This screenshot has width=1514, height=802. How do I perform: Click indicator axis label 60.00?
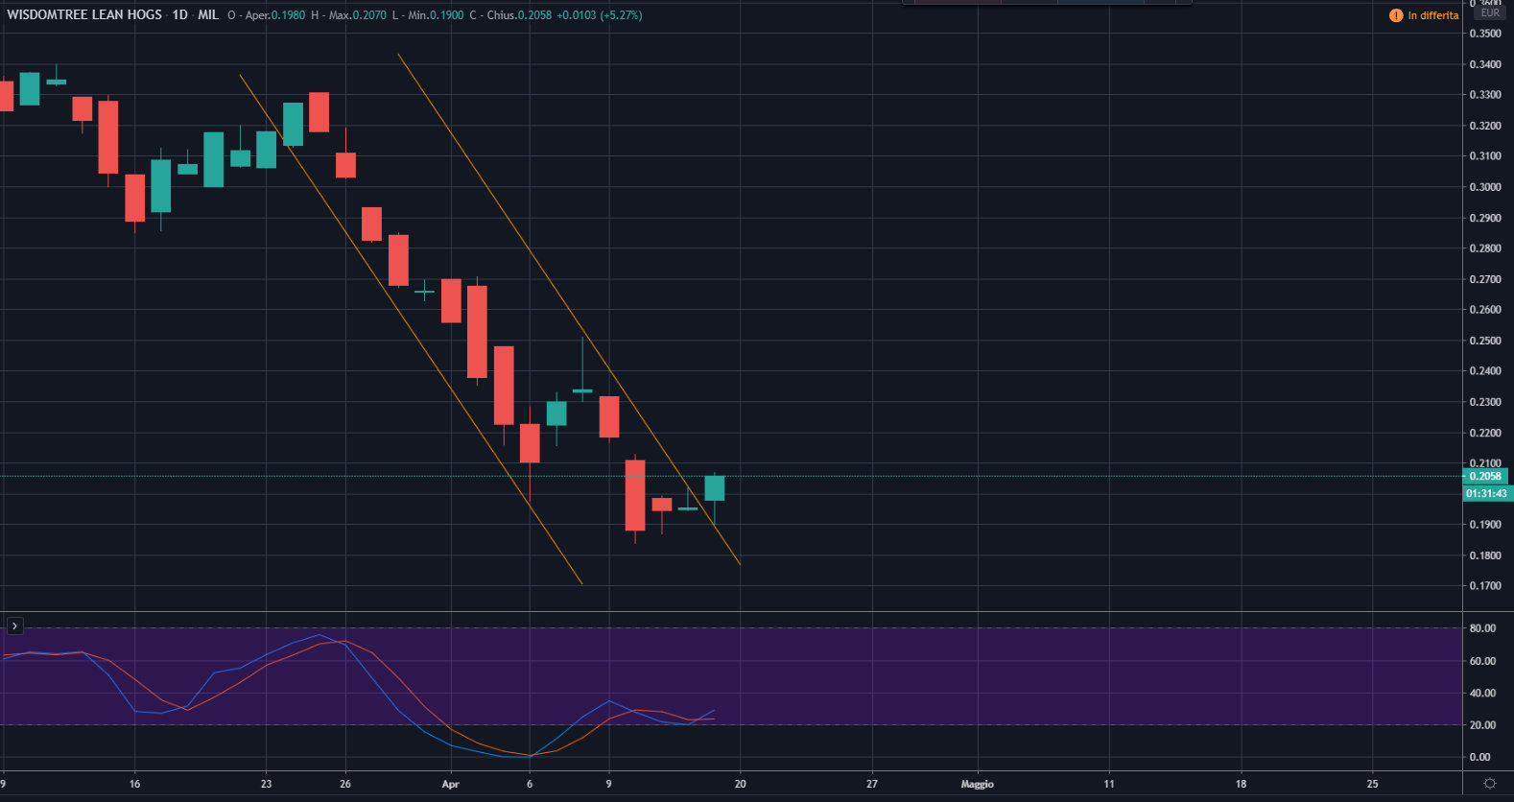click(x=1482, y=661)
